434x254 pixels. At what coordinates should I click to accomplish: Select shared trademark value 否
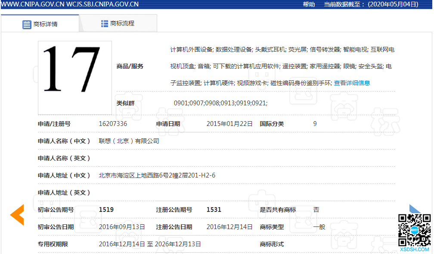point(316,209)
